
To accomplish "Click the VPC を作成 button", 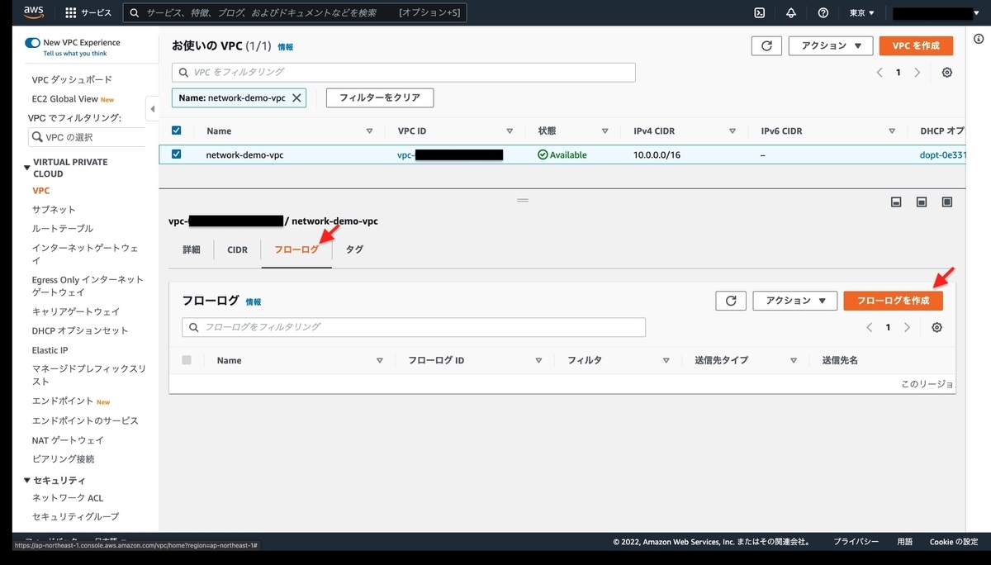I will [916, 45].
